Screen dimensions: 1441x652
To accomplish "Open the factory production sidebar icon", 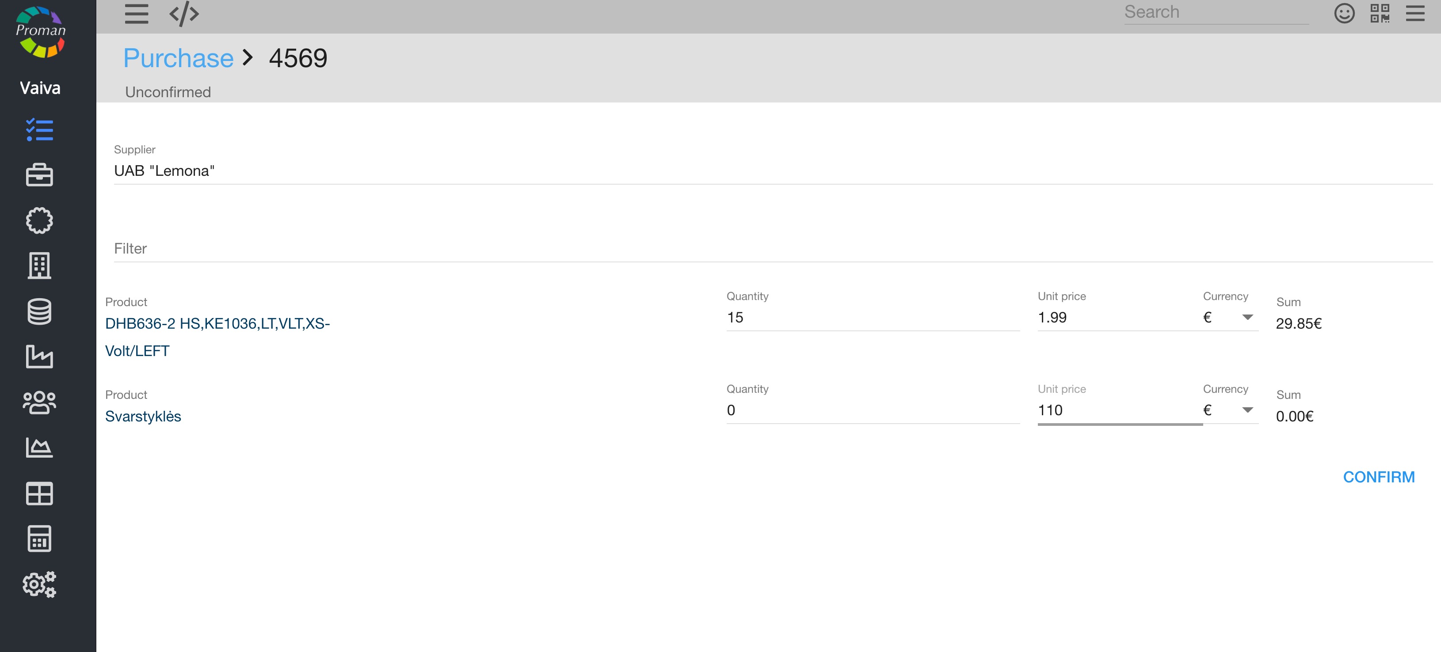I will pos(39,357).
